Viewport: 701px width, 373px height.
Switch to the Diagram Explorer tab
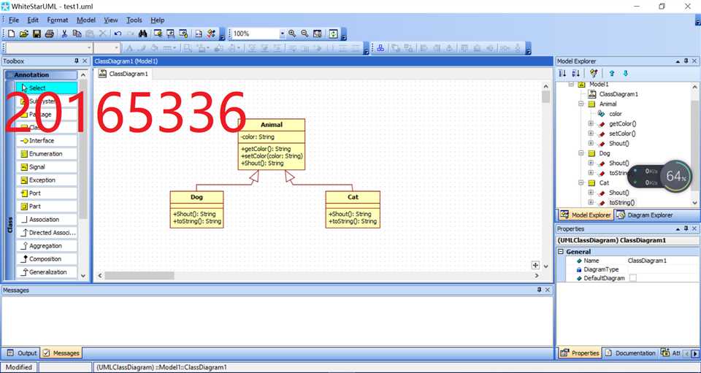[x=645, y=215]
